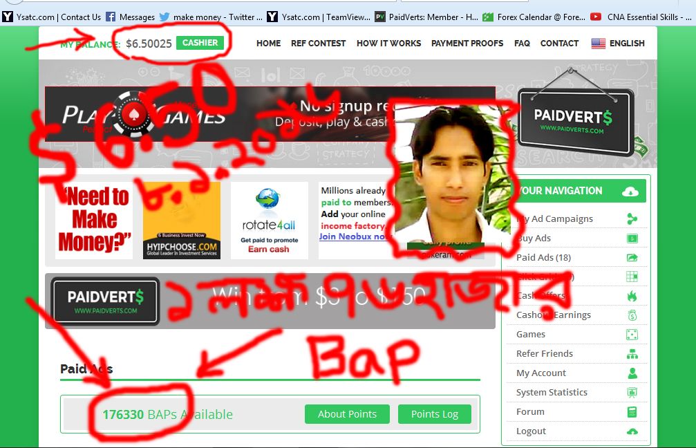Screen dimensions: 696x448
Task: Click the PaidVerts win banner logo
Action: [105, 301]
